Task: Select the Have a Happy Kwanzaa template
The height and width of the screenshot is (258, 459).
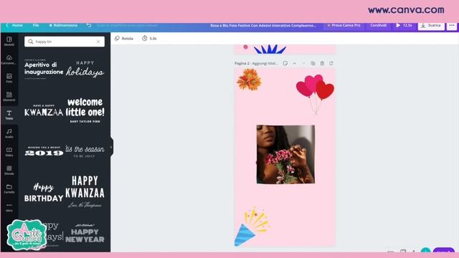Action: 44,110
